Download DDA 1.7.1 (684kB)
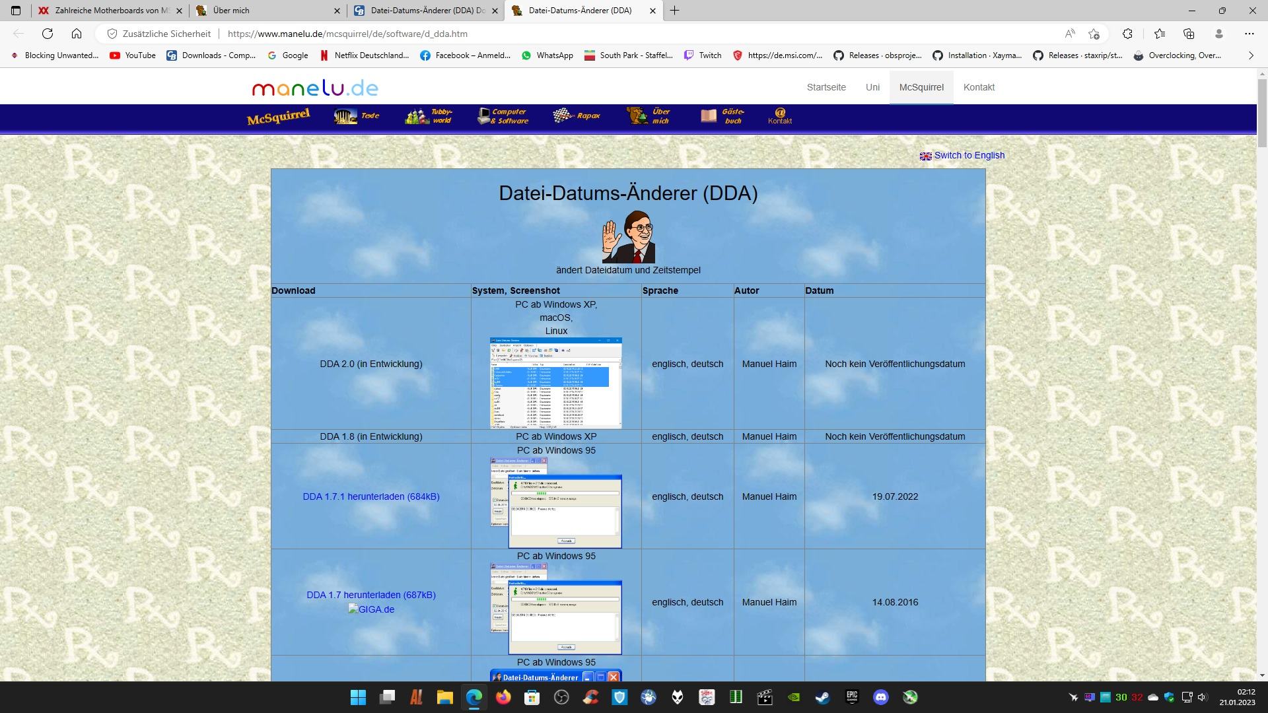1268x713 pixels. click(x=371, y=496)
